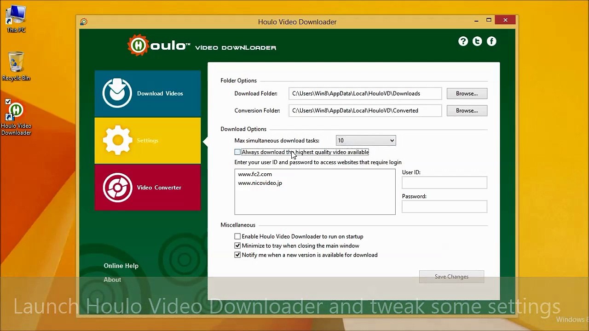The image size is (589, 331).
Task: Click the Password field
Action: click(x=445, y=206)
